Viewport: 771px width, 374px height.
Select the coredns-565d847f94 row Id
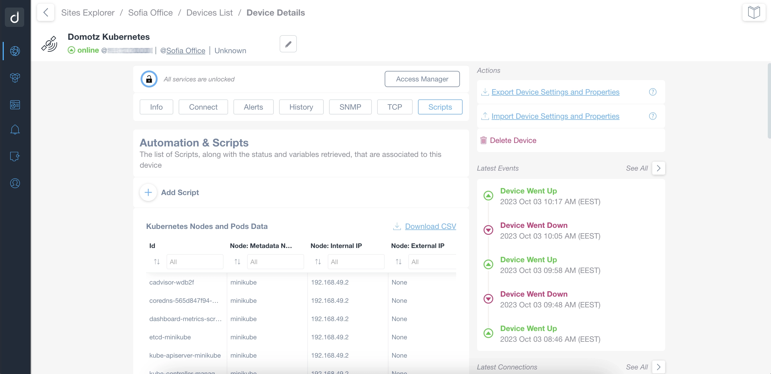click(x=184, y=301)
